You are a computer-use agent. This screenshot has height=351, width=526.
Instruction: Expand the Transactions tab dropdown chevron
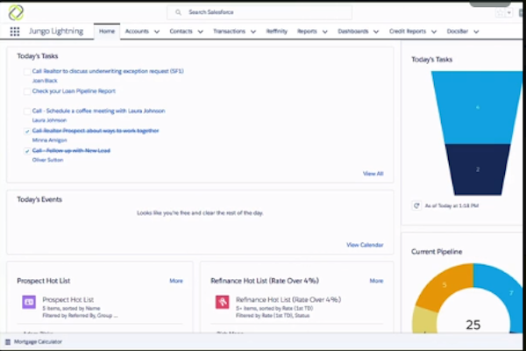pos(253,32)
